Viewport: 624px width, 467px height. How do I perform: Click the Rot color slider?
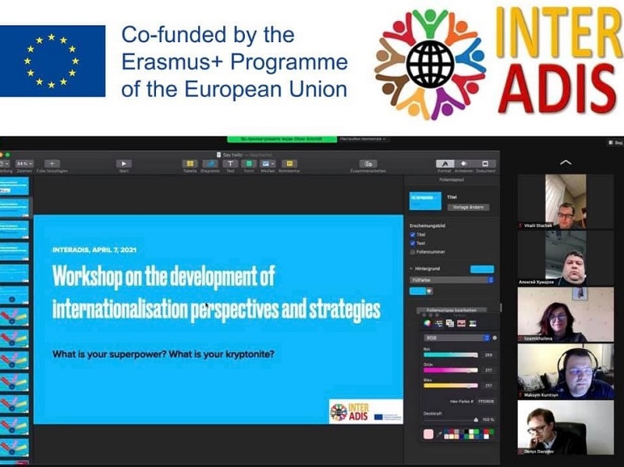click(451, 355)
